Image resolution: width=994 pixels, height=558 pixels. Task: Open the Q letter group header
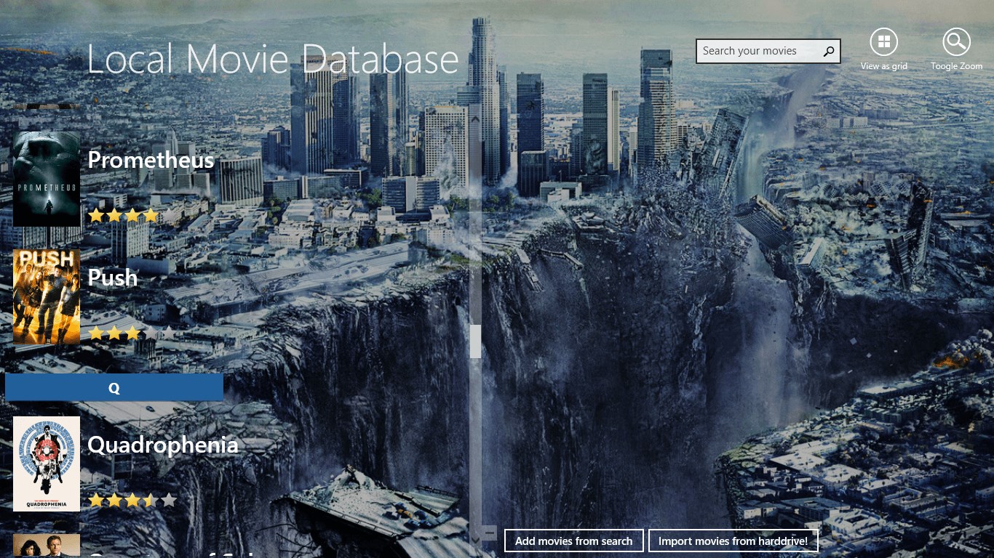click(114, 388)
